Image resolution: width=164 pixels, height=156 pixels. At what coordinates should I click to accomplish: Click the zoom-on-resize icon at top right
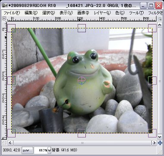click(x=160, y=19)
